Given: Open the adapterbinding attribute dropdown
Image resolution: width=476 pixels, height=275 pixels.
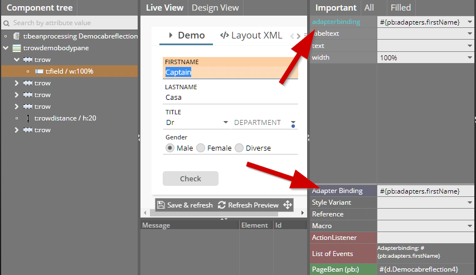Looking at the screenshot, I should tap(469, 22).
